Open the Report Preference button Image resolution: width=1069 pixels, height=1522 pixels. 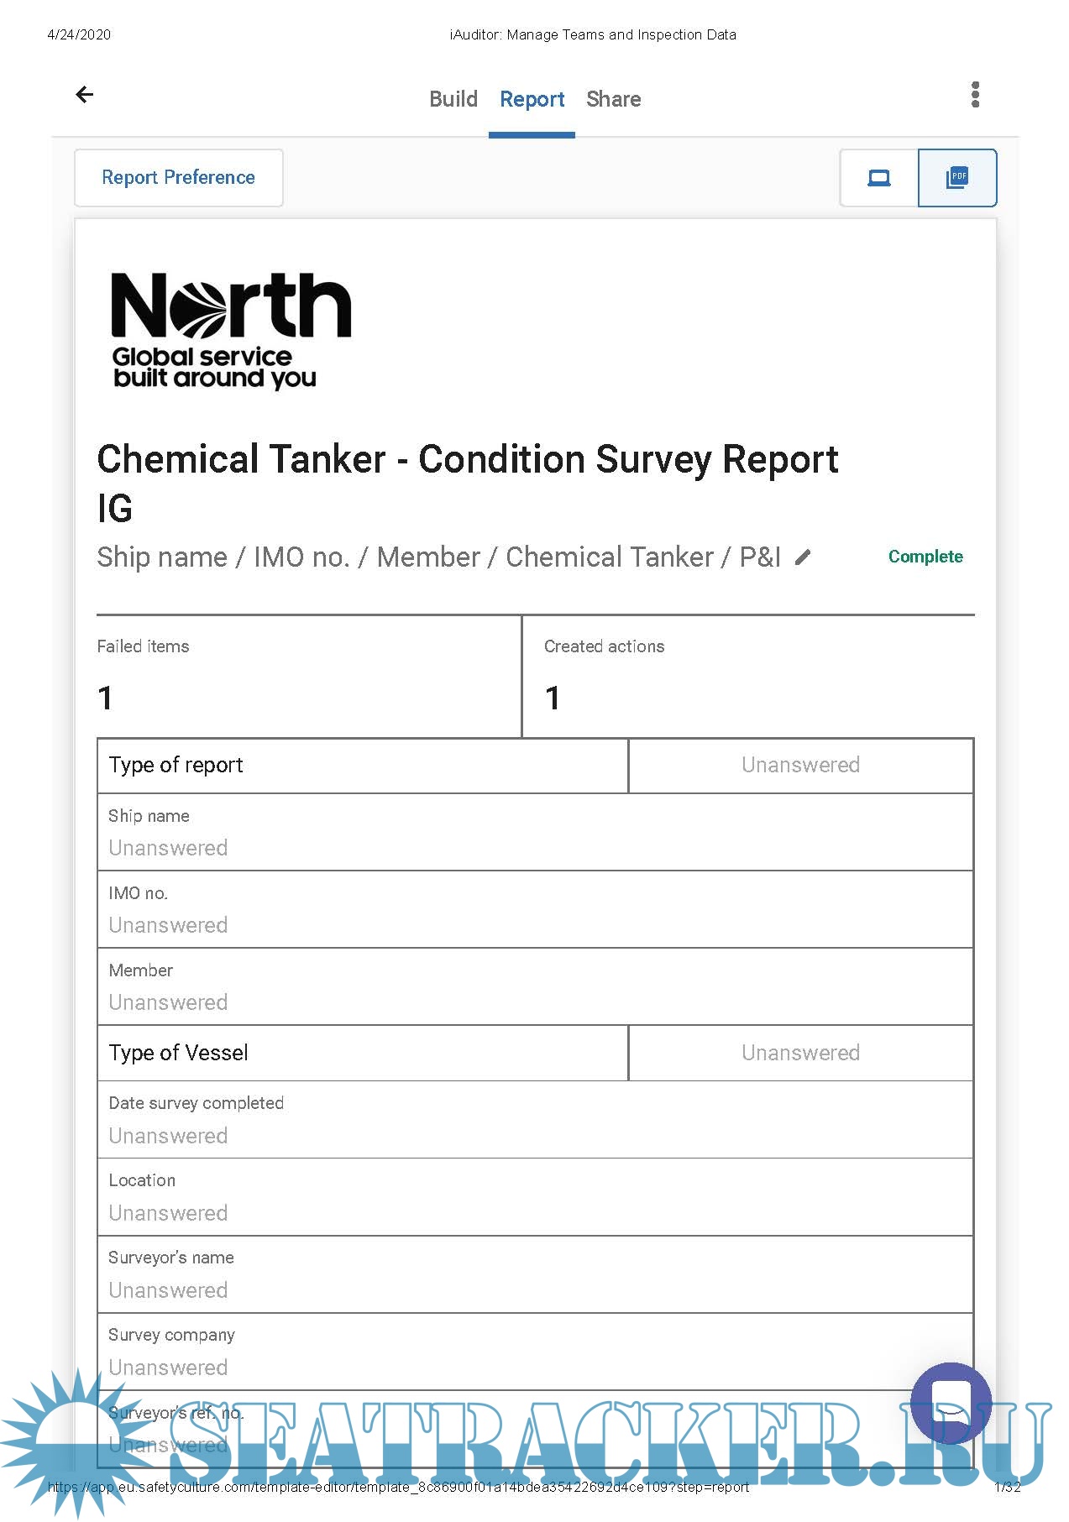click(178, 178)
